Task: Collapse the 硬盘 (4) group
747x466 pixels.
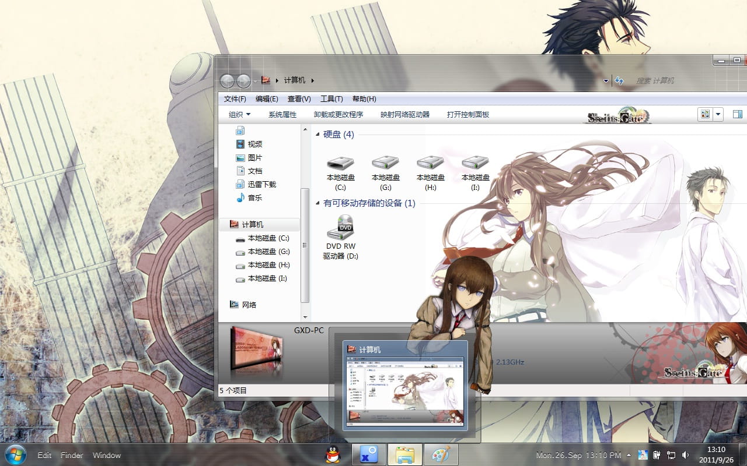Action: tap(318, 135)
